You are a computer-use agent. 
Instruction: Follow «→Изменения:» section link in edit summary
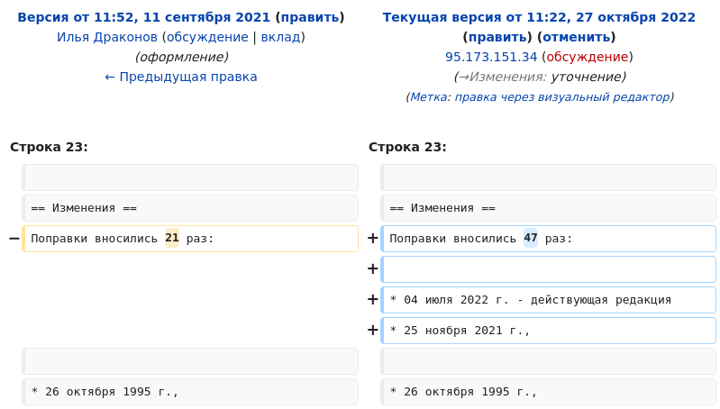pyautogui.click(x=503, y=77)
